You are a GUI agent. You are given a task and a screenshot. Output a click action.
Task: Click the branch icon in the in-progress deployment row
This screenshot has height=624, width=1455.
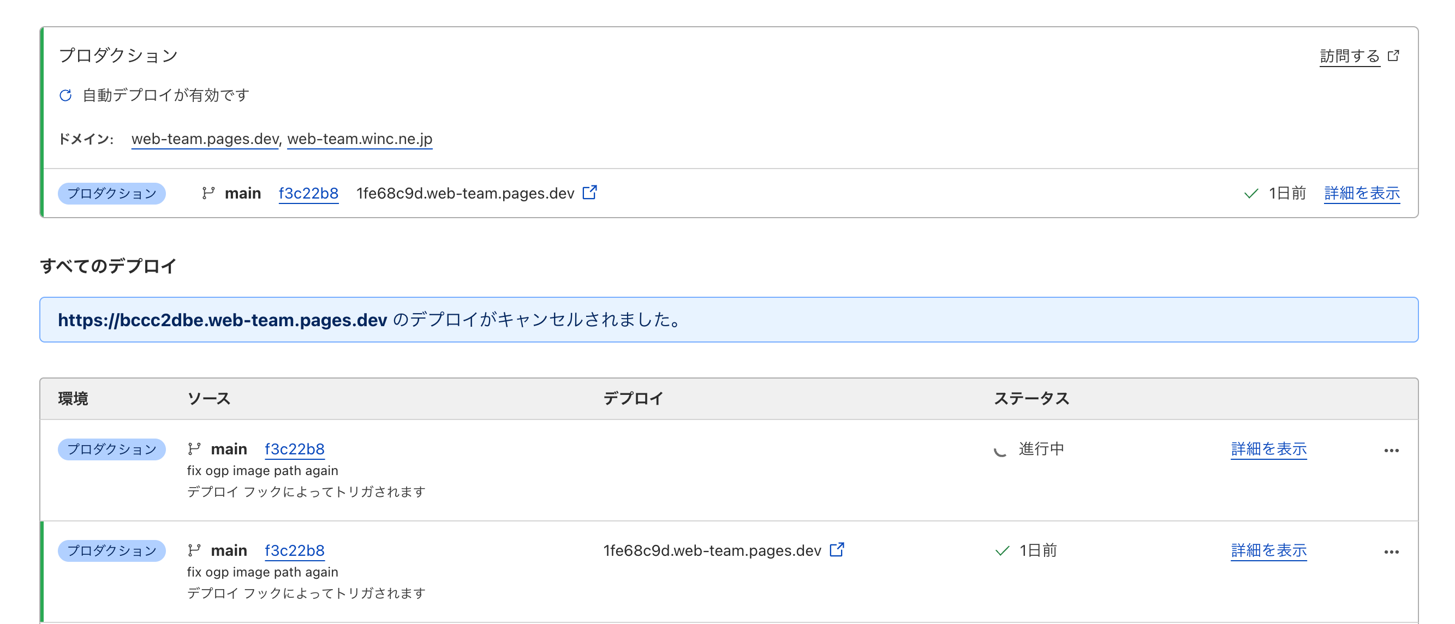(195, 448)
